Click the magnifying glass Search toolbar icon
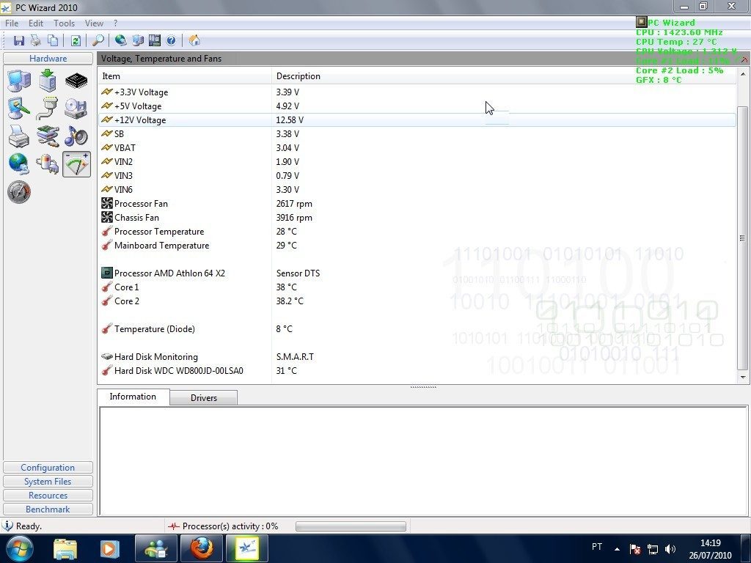The image size is (751, 563). pos(98,41)
